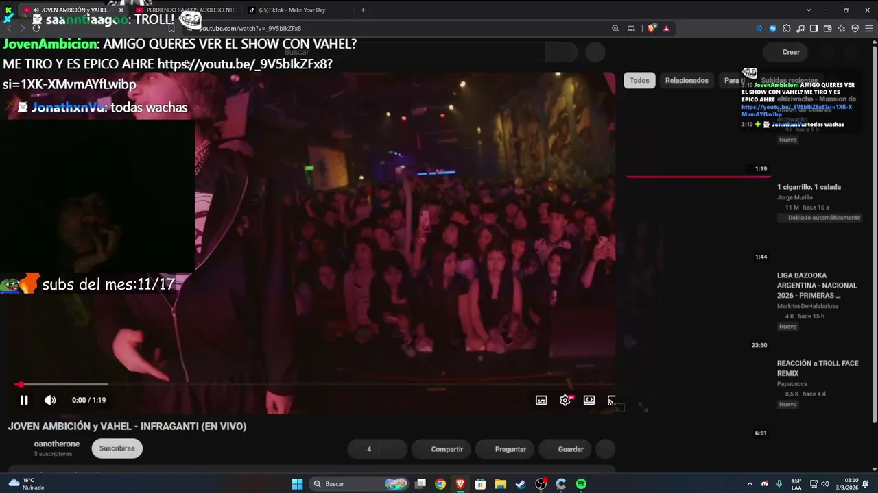Bookmark this page
The width and height of the screenshot is (878, 493).
tap(171, 28)
